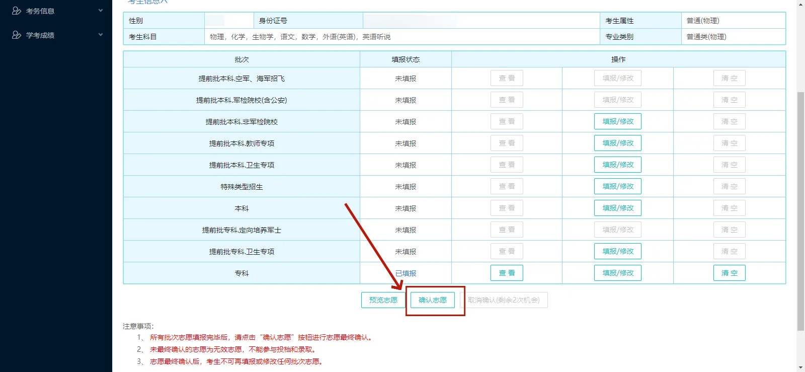Viewport: 805px width, 372px height.
Task: Click 查看 button for 专科 batch
Action: pos(507,273)
